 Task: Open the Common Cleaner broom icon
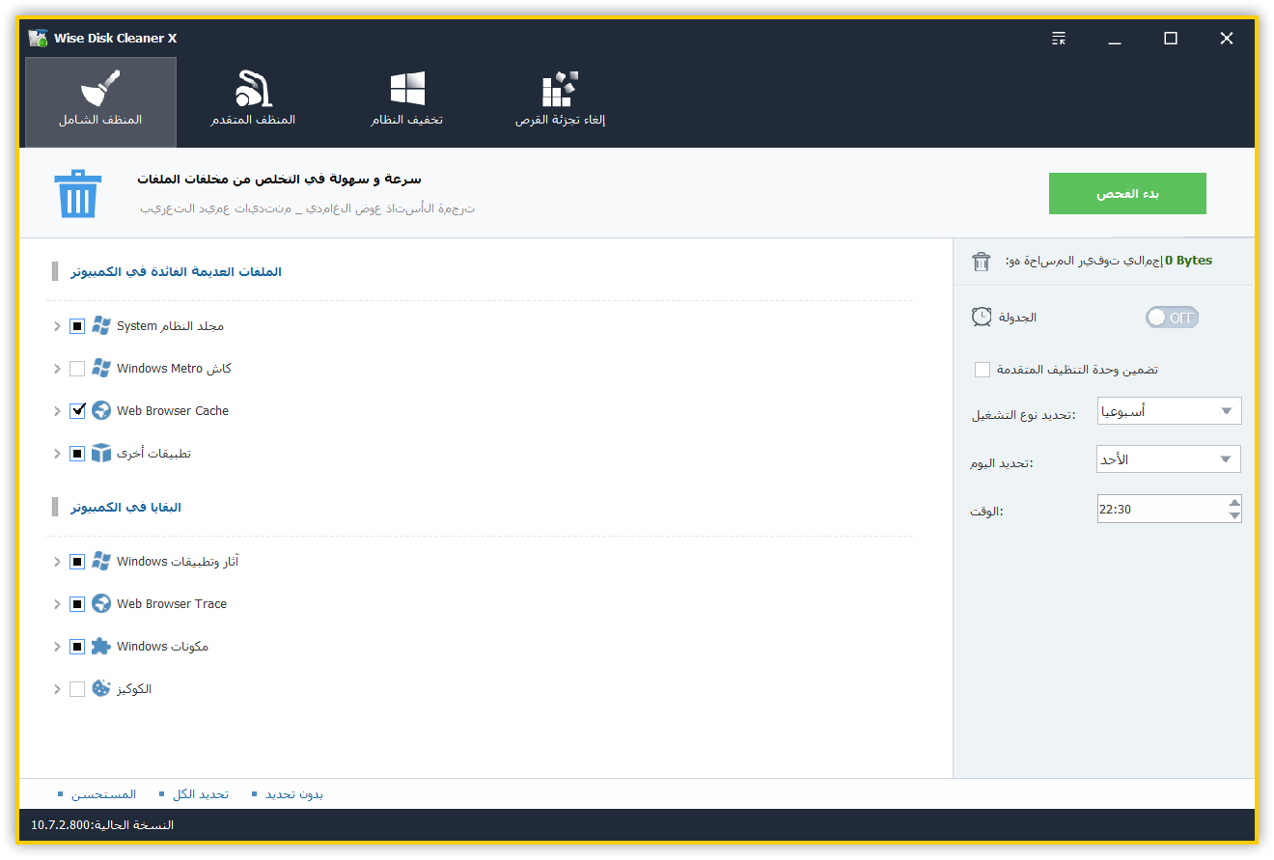click(100, 89)
